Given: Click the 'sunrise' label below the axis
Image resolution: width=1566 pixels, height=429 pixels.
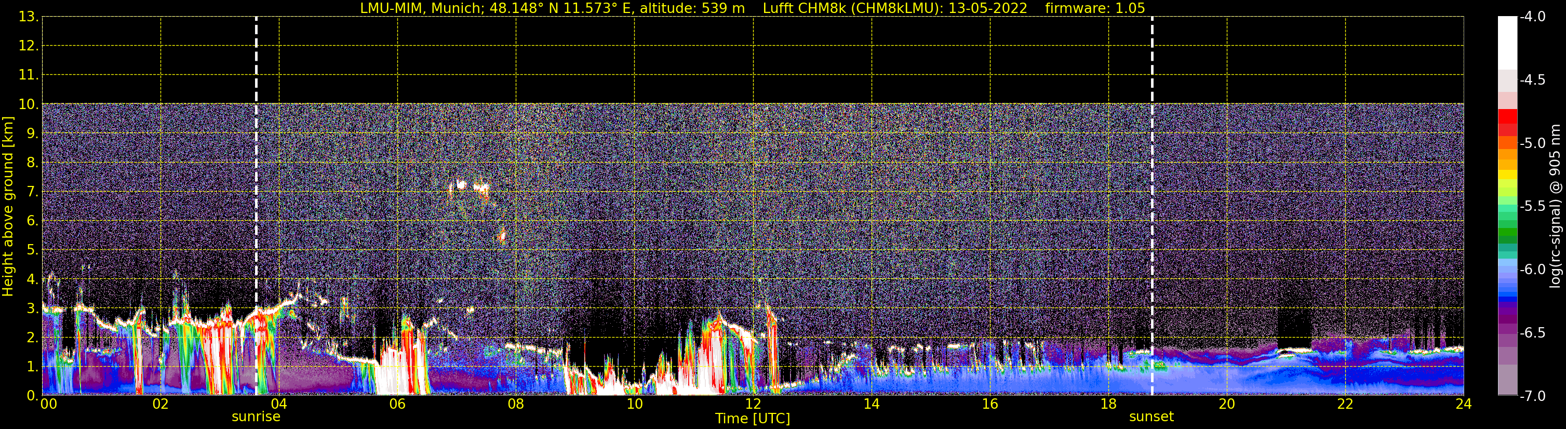Looking at the screenshot, I should (256, 417).
